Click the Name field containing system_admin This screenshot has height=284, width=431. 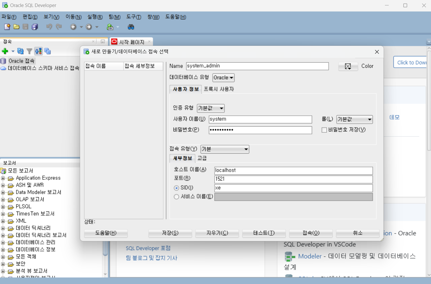tap(257, 66)
